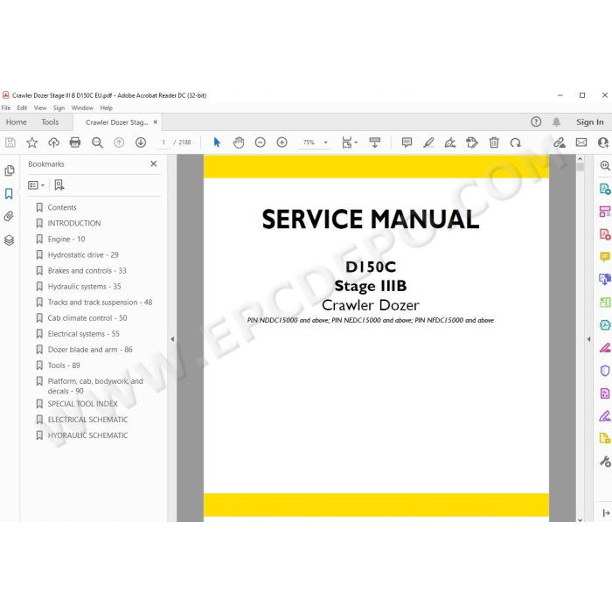Click the trash delete icon

click(x=494, y=143)
